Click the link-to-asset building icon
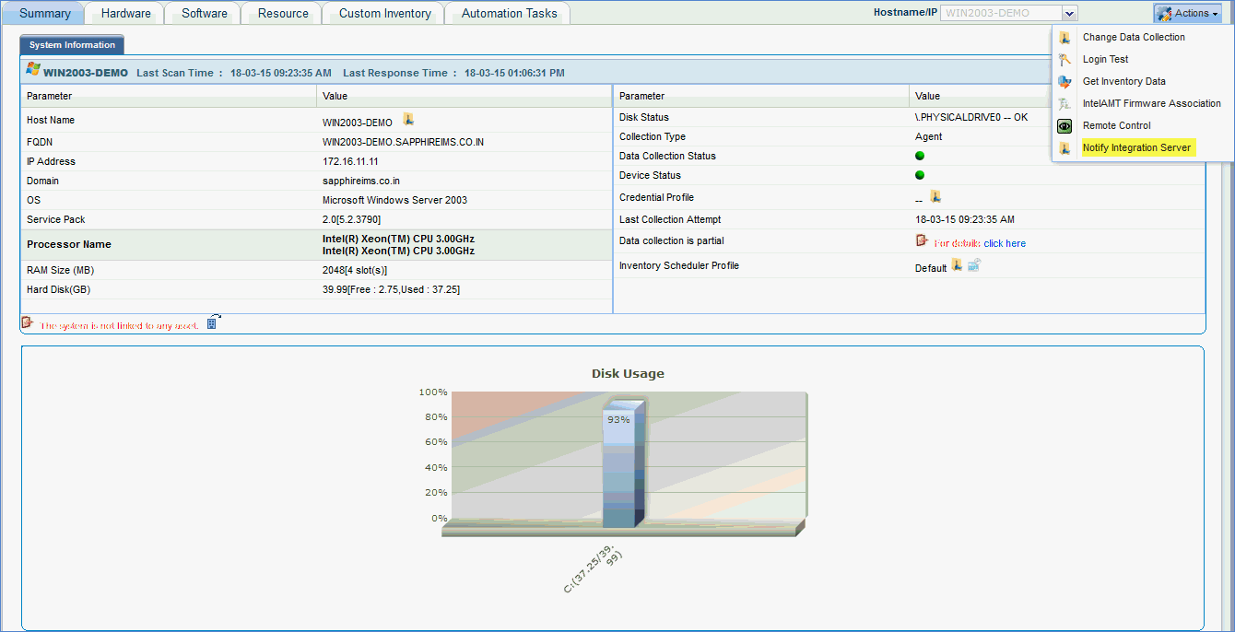Image resolution: width=1235 pixels, height=632 pixels. click(214, 322)
